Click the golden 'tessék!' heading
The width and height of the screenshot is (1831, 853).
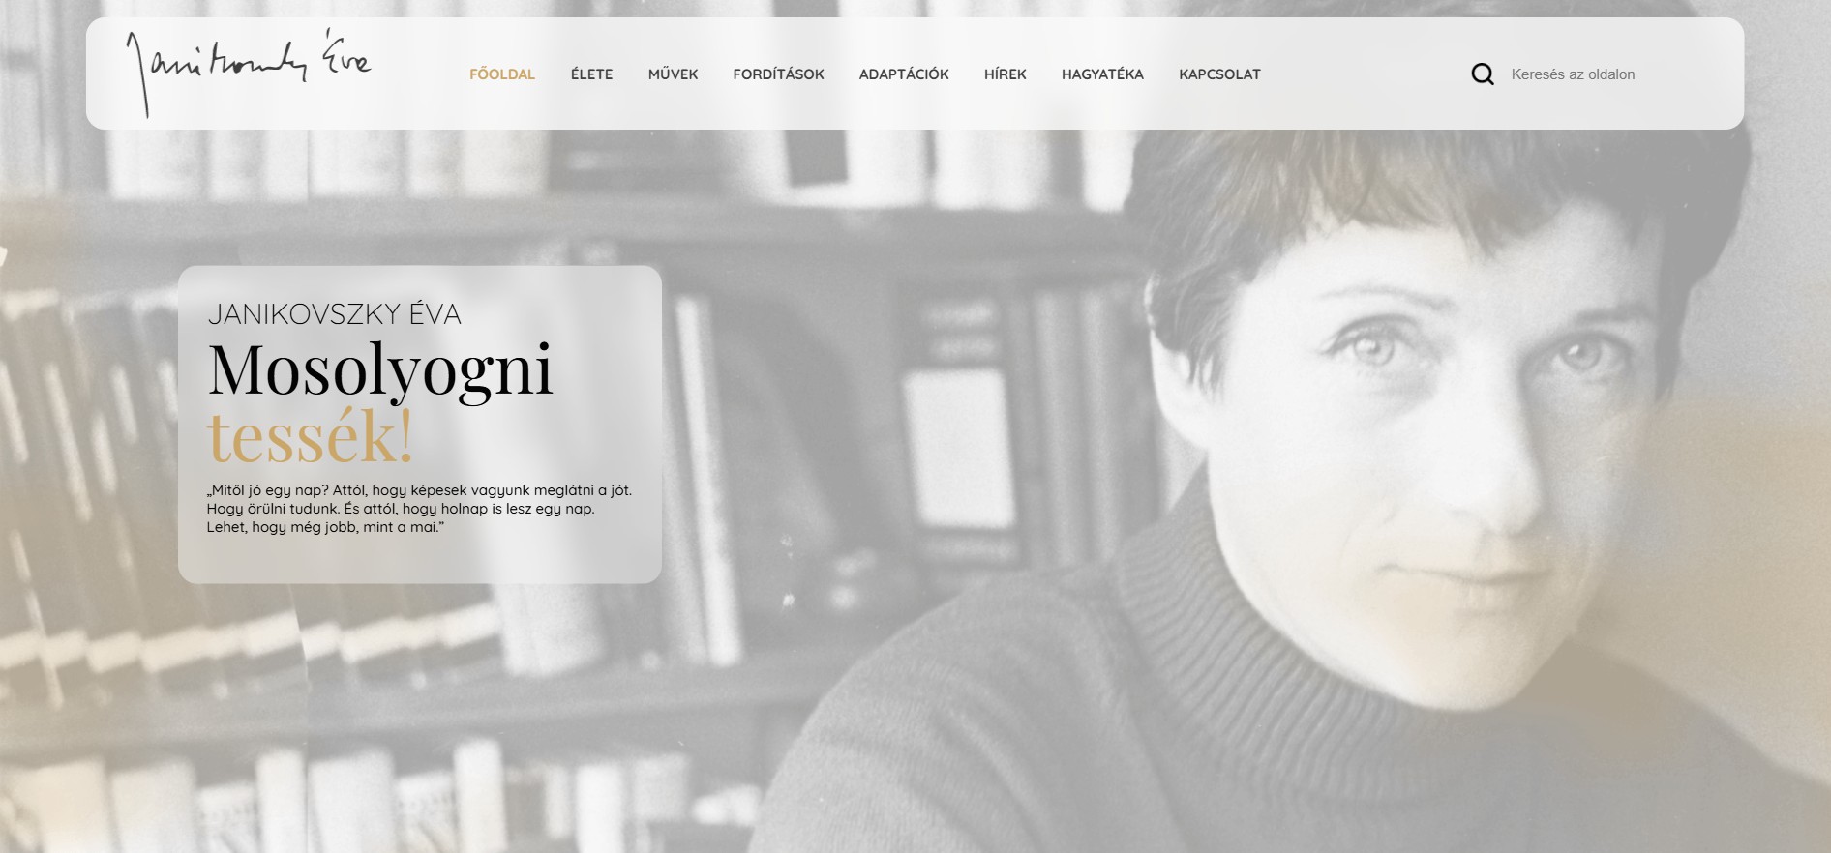(x=311, y=437)
